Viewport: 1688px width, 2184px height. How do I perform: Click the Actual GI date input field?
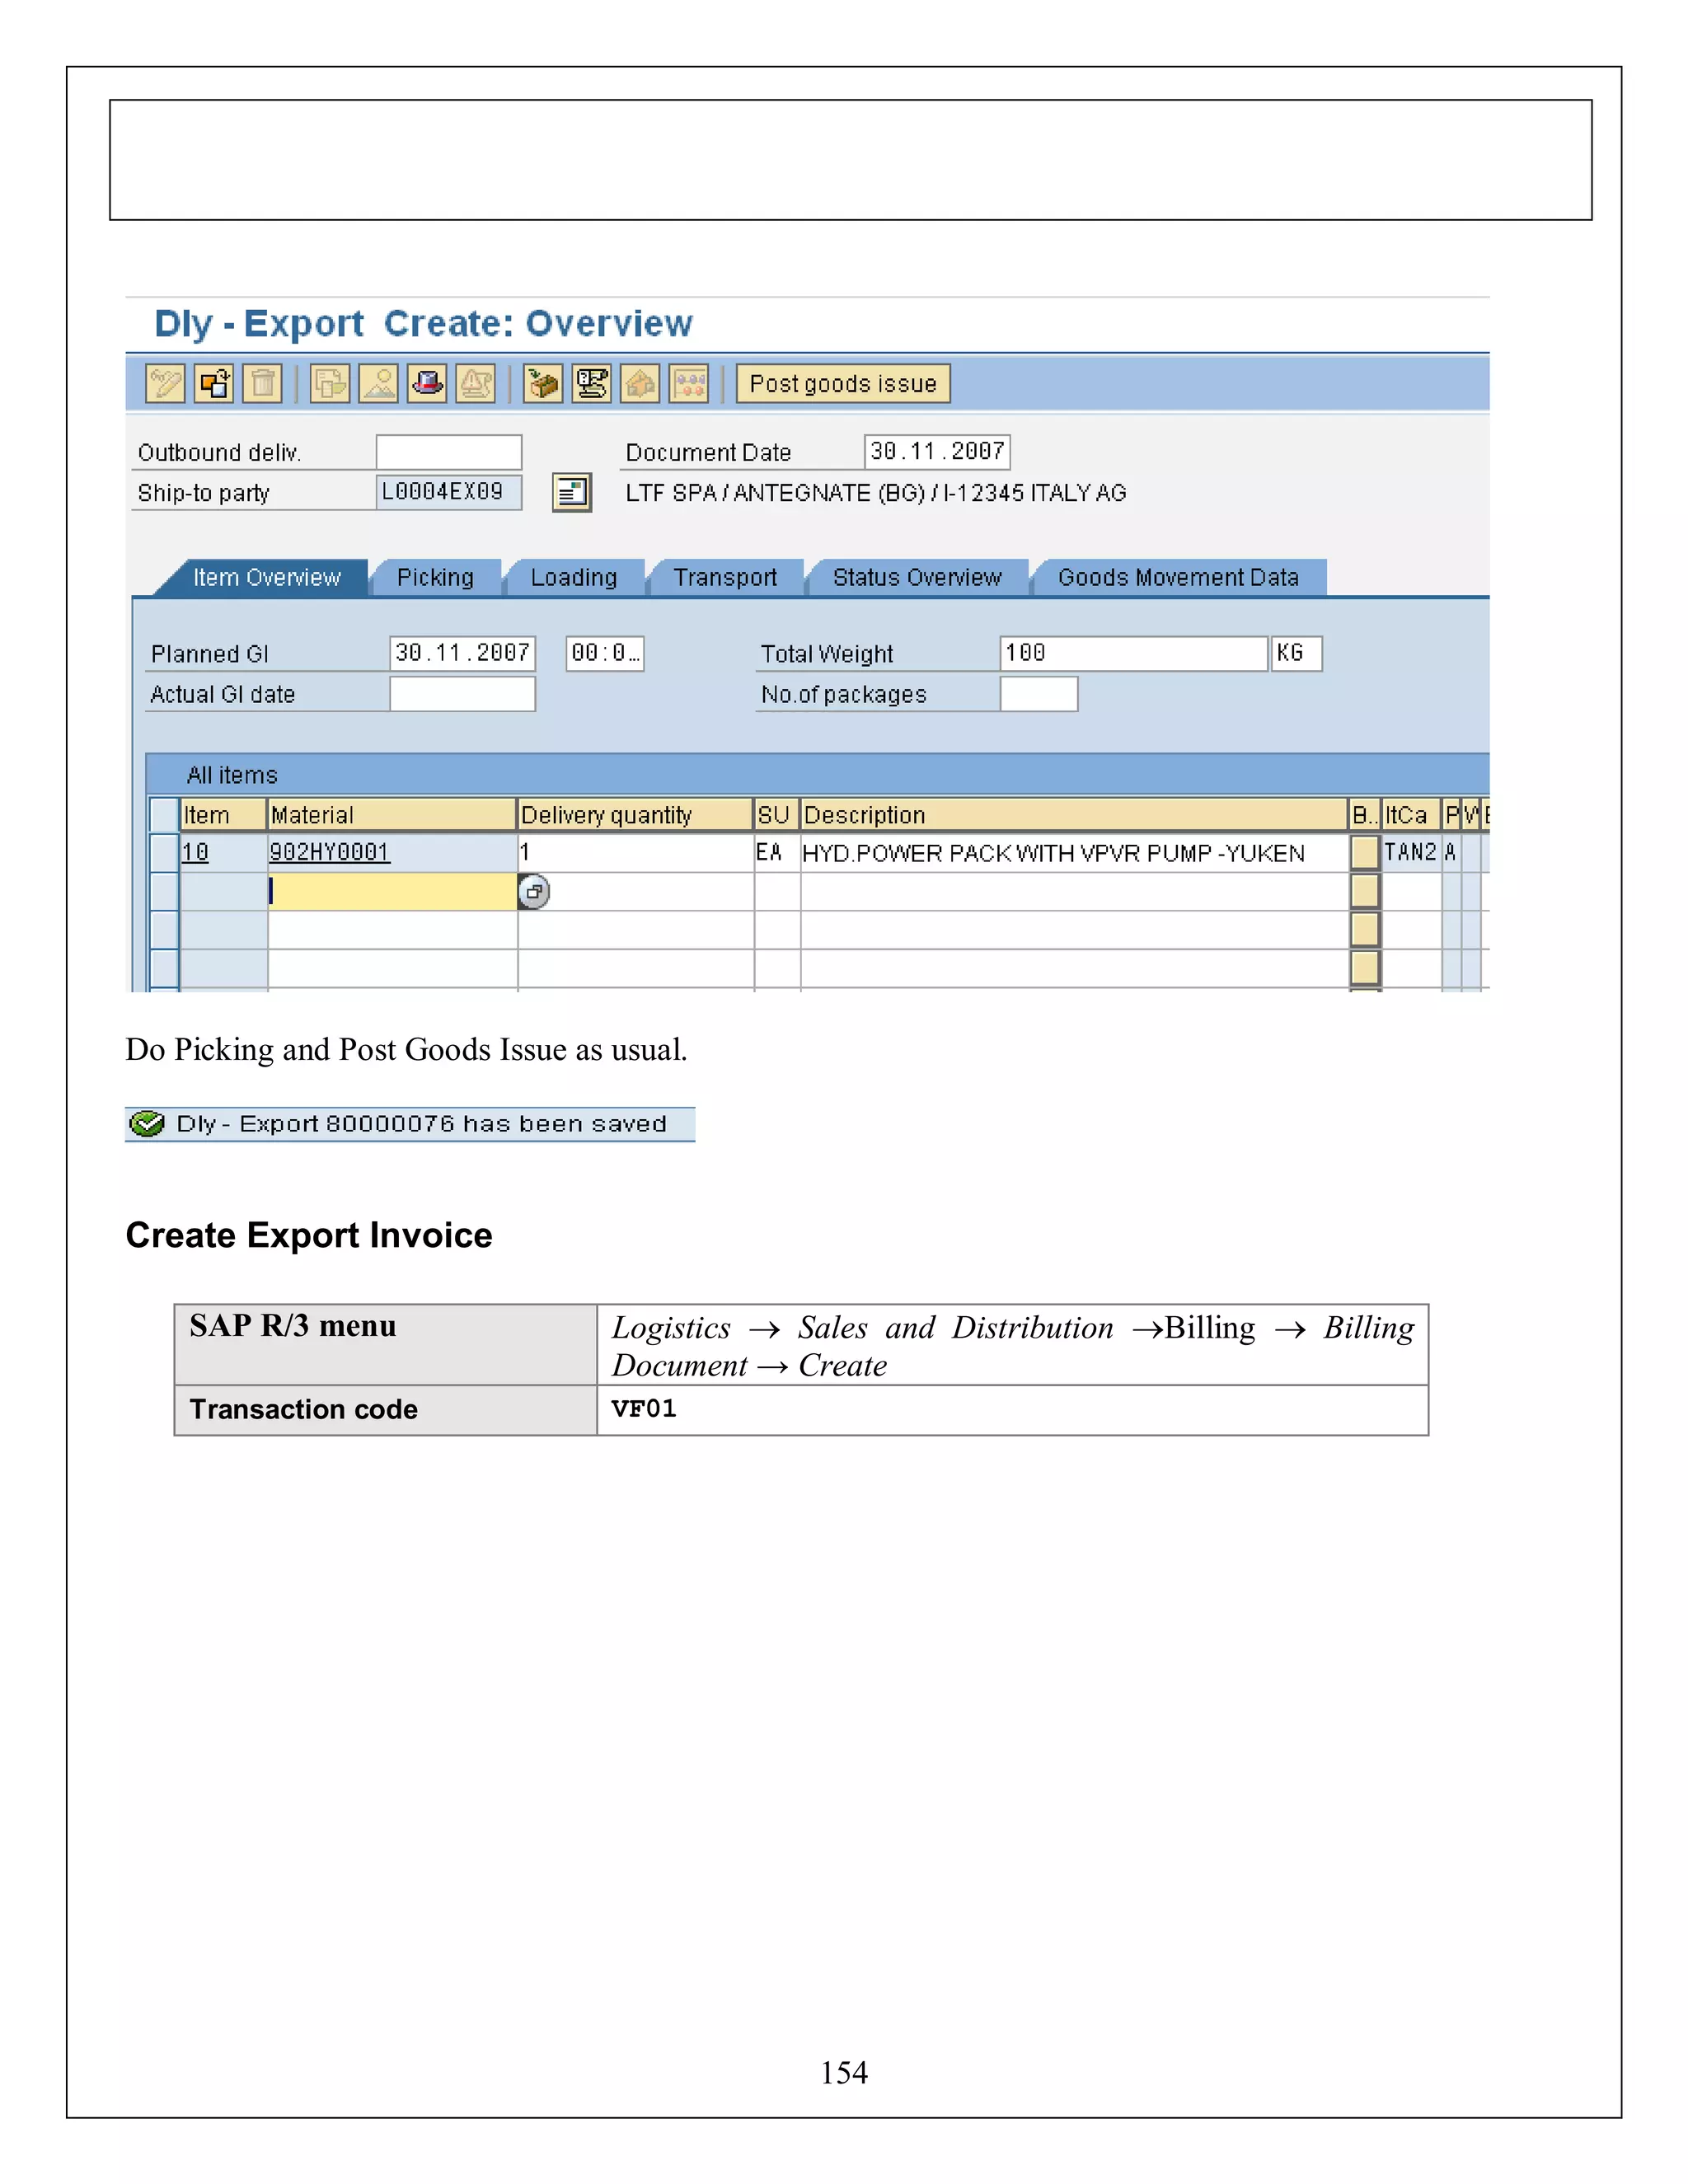[462, 695]
